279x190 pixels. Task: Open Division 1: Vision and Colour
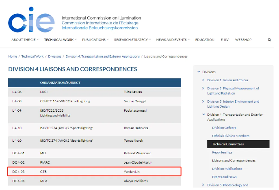pyautogui.click(x=227, y=80)
